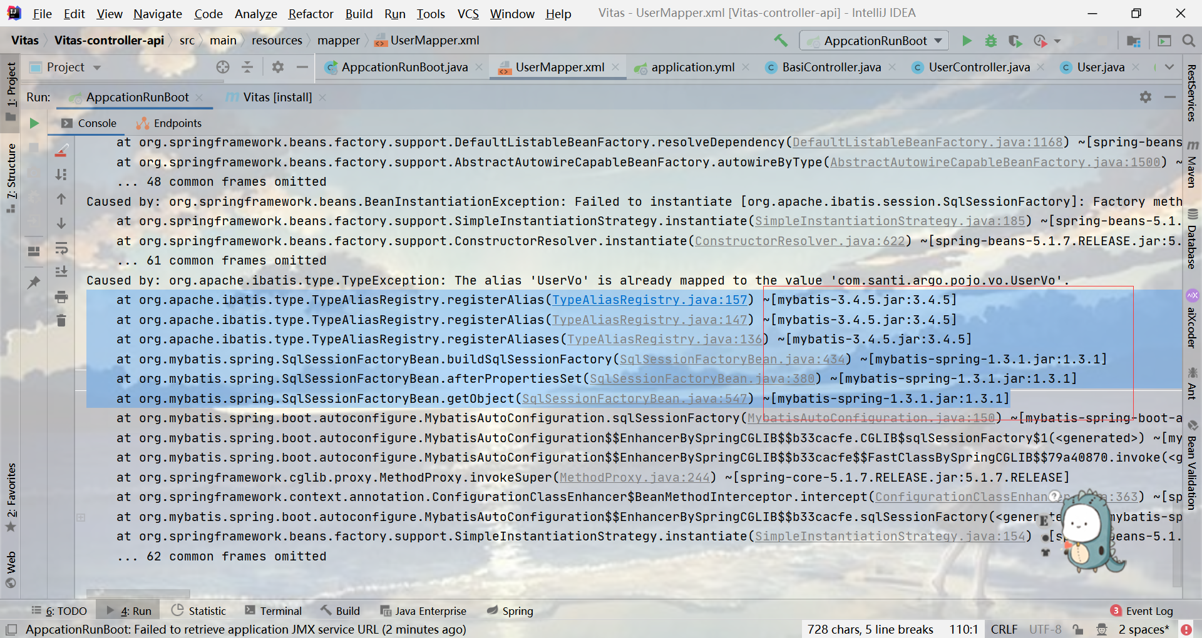
Task: Change line separator CRLF in status bar
Action: [1004, 629]
